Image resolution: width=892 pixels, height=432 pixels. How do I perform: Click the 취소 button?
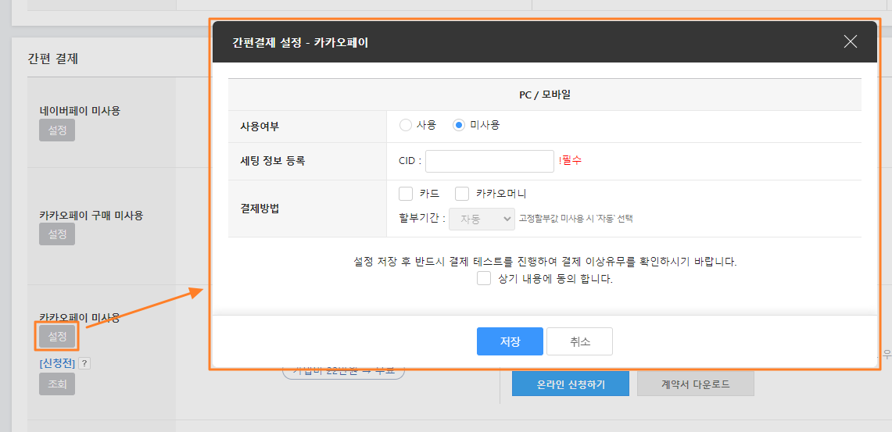580,341
